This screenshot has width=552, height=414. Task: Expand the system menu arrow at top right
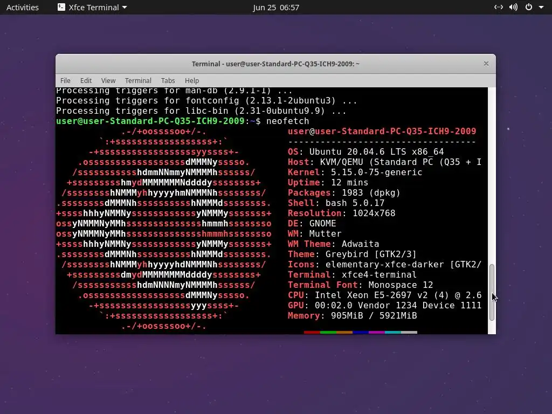tap(541, 8)
